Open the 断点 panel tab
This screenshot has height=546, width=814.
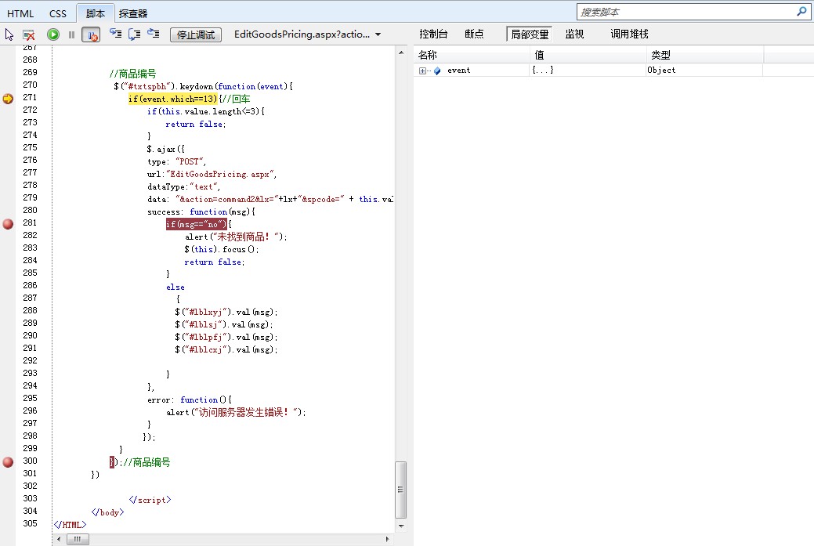(x=474, y=34)
